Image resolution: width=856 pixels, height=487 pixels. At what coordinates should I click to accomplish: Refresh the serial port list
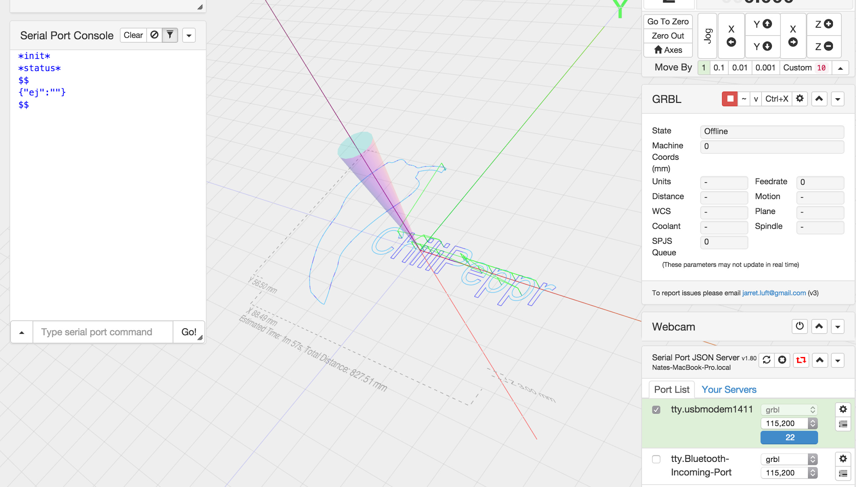tap(767, 360)
